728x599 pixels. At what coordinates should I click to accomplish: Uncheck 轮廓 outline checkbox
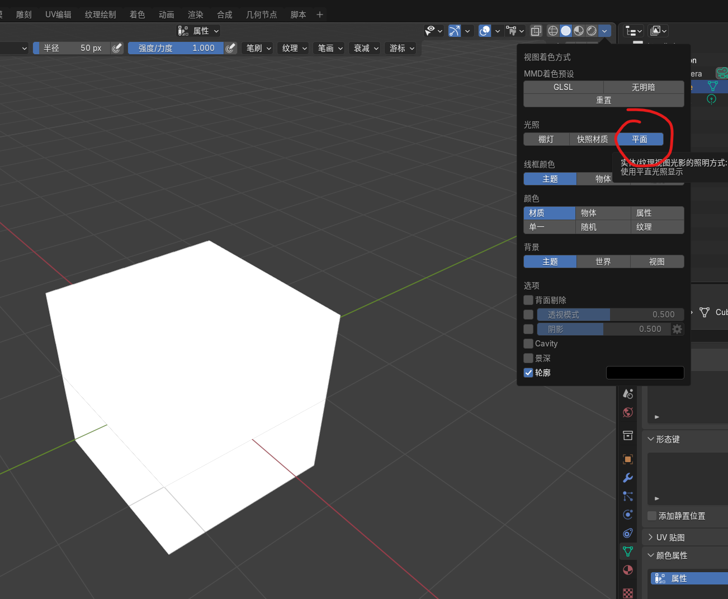tap(528, 373)
